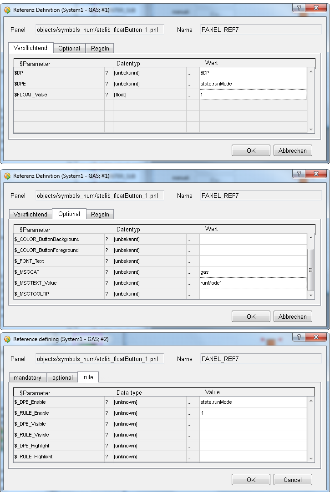Click Abbrechen in the top Referenz Definition dialog
Screen dimensions: 330x492
point(293,151)
